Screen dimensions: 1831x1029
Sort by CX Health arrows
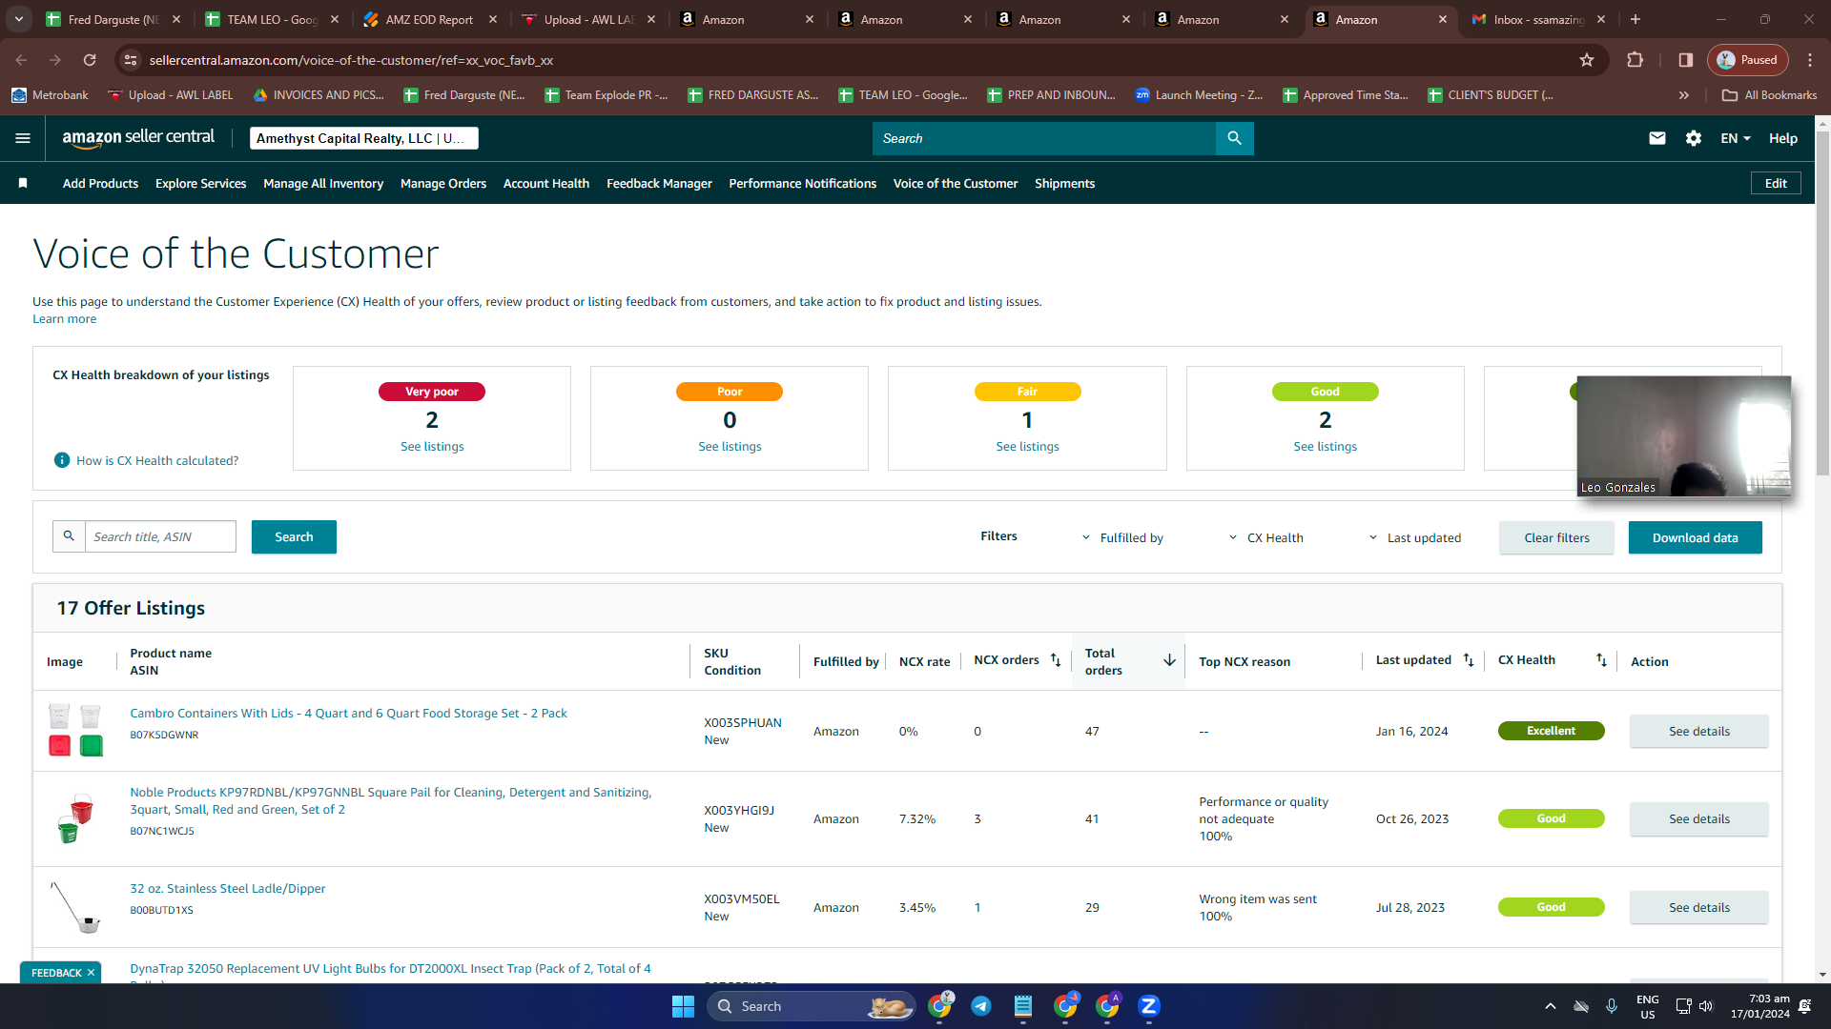point(1601,660)
